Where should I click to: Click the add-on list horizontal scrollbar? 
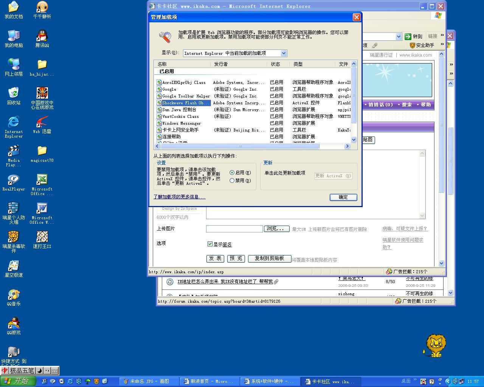click(240, 146)
